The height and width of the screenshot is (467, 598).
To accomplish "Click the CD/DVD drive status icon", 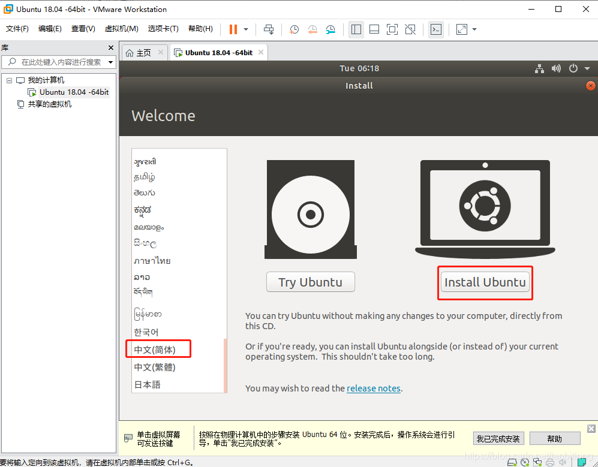I will (525, 462).
